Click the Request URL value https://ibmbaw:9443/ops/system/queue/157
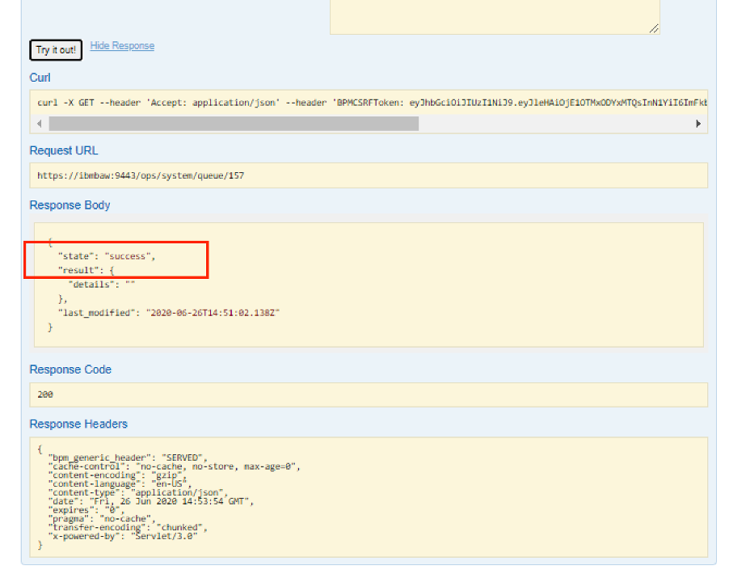This screenshot has height=574, width=729. point(141,175)
